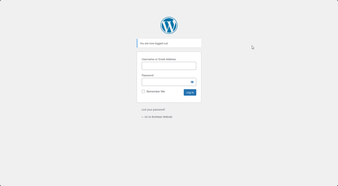The width and height of the screenshot is (338, 186).
Task: Click the blue Log In button
Action: click(x=190, y=93)
